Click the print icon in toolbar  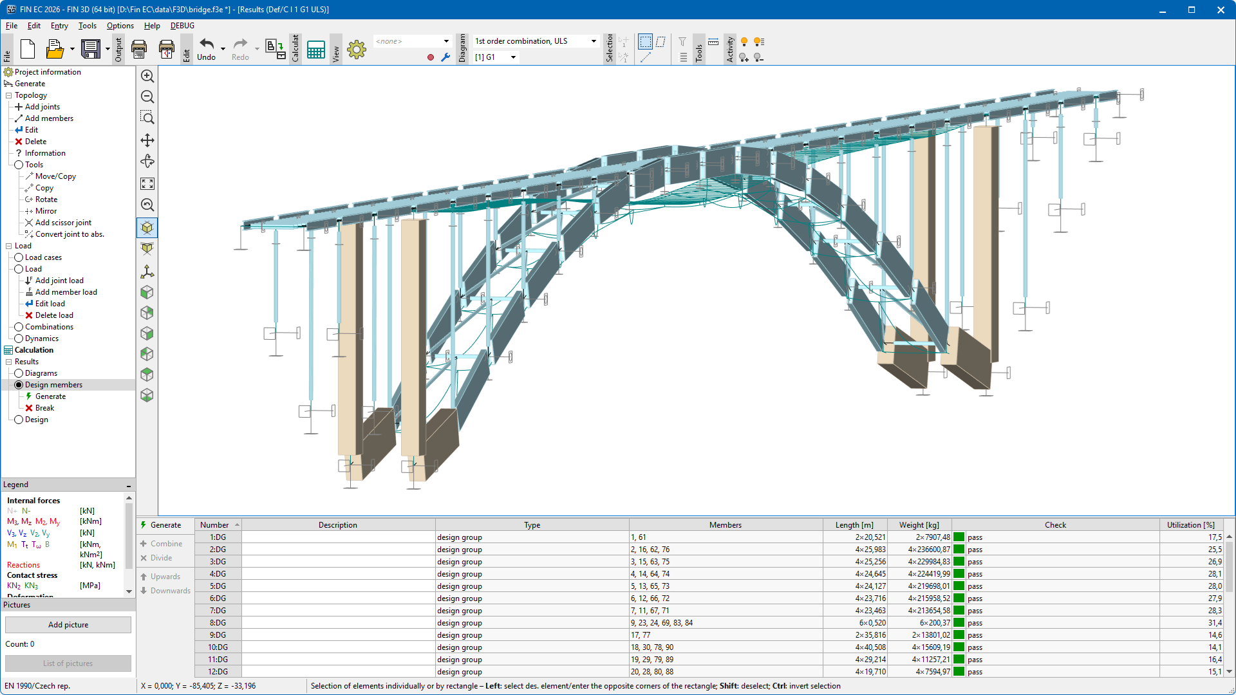tap(139, 49)
